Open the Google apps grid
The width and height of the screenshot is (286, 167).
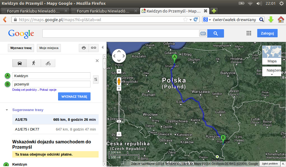point(249,33)
